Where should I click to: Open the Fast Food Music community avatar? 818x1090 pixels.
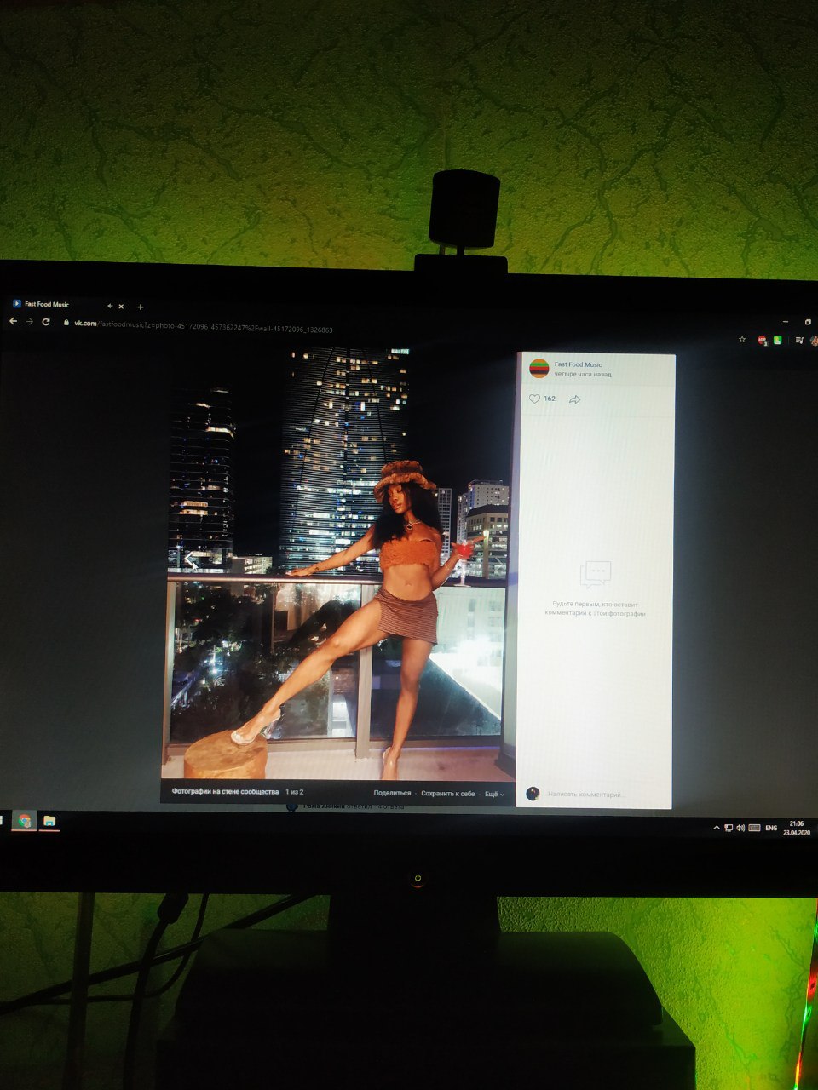tap(539, 369)
